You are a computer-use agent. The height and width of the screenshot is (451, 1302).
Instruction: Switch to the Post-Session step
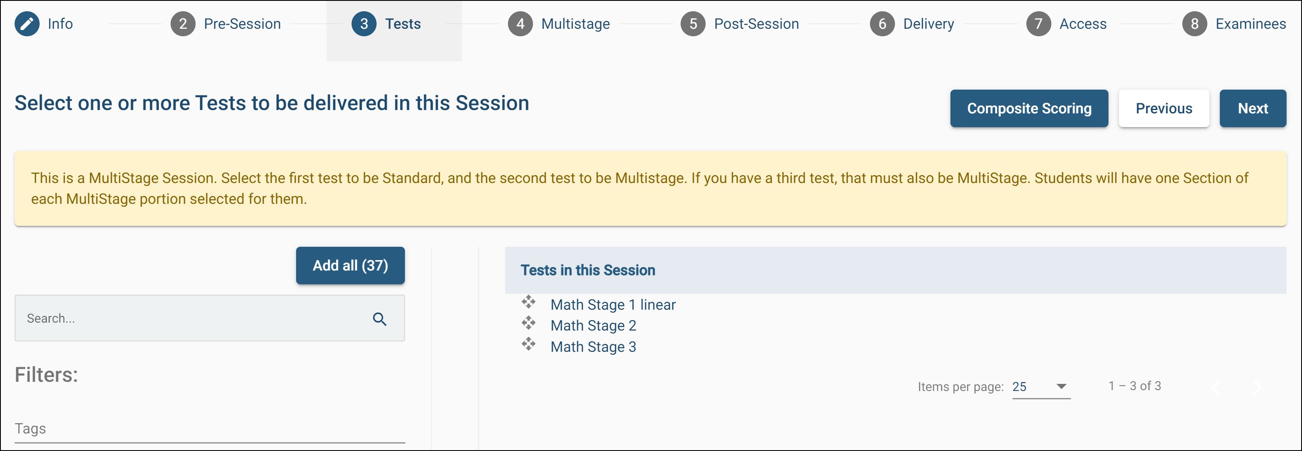pyautogui.click(x=756, y=24)
